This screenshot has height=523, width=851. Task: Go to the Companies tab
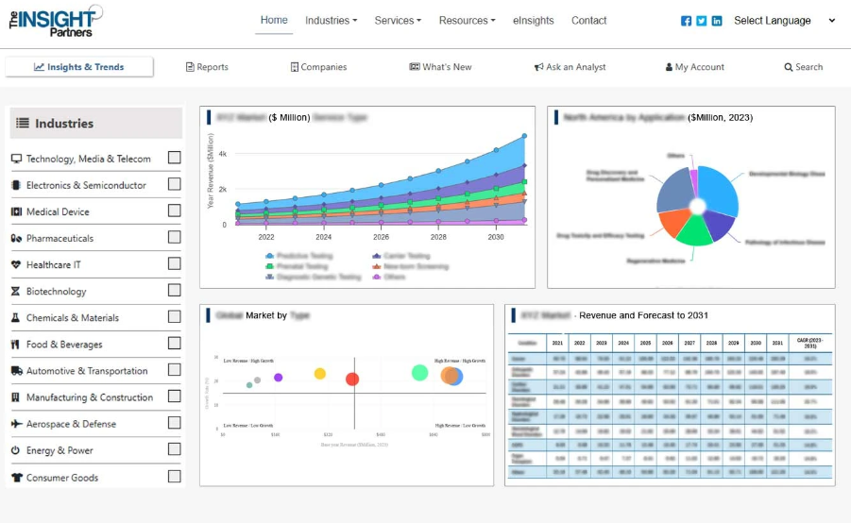(x=318, y=67)
